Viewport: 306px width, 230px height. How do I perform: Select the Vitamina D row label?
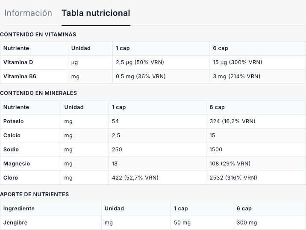tap(18, 62)
